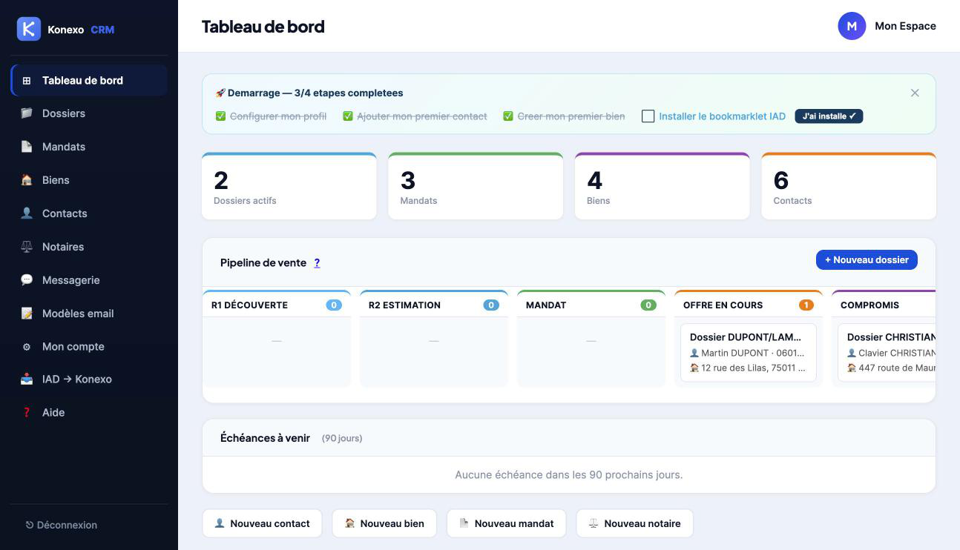
Task: Click the Messagerie speech bubble icon
Action: 27,280
